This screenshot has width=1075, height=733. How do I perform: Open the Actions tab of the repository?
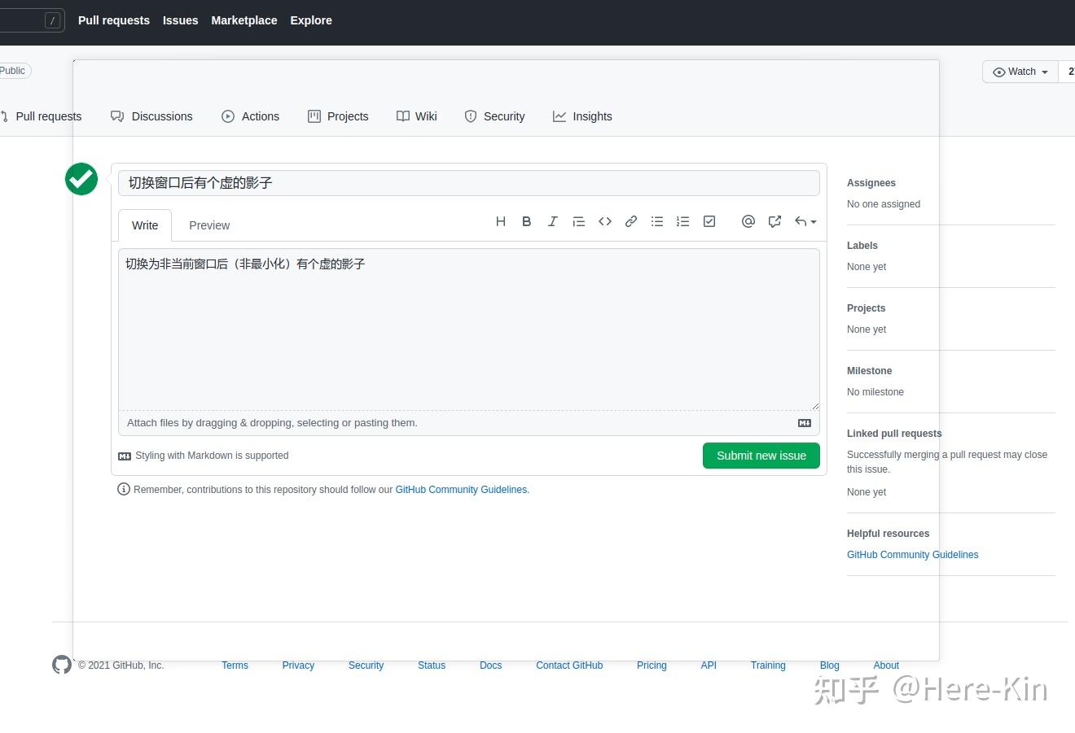[x=250, y=116]
